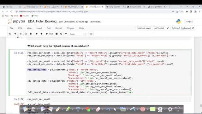Open the View menu
Screen dimensions: 202x114
[29, 28]
